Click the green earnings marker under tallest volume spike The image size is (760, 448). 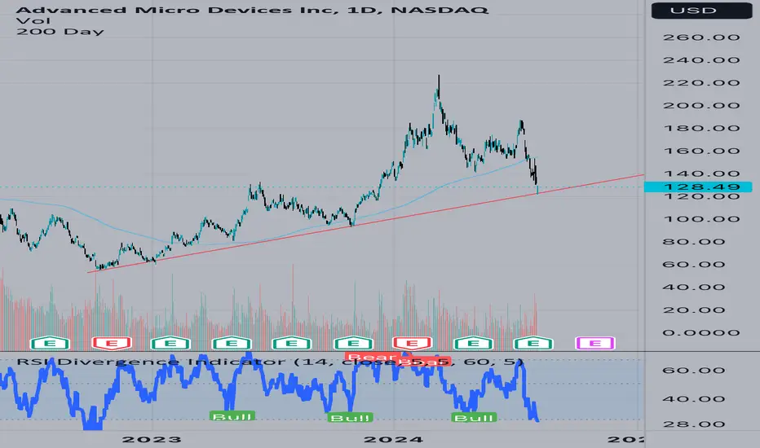[291, 344]
